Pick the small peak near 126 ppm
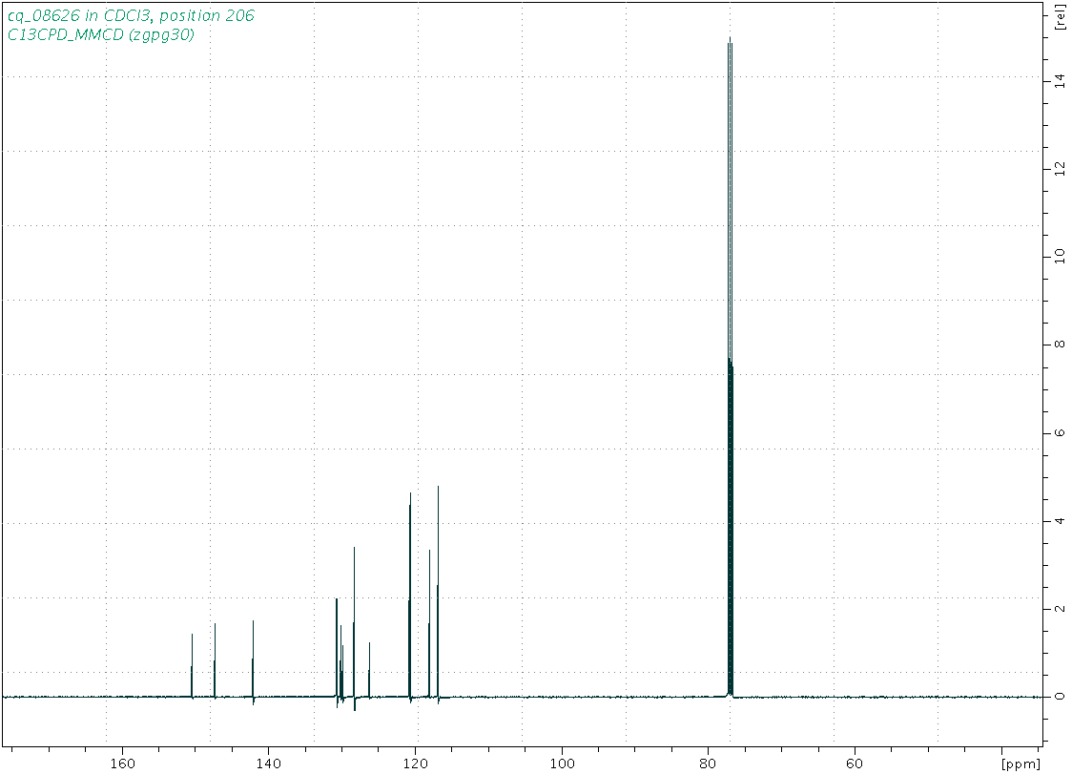 point(369,670)
